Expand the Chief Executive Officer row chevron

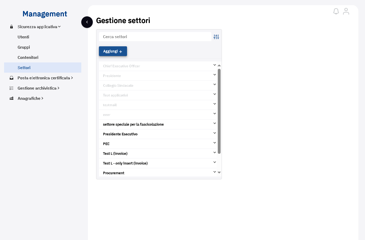(215, 65)
